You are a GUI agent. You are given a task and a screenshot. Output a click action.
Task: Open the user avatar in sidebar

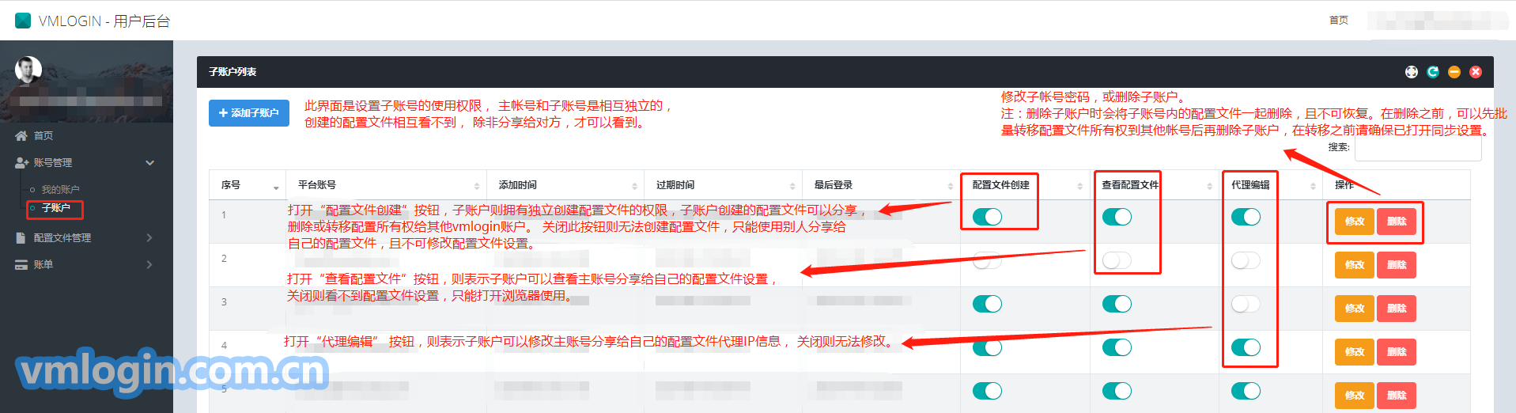pos(28,70)
